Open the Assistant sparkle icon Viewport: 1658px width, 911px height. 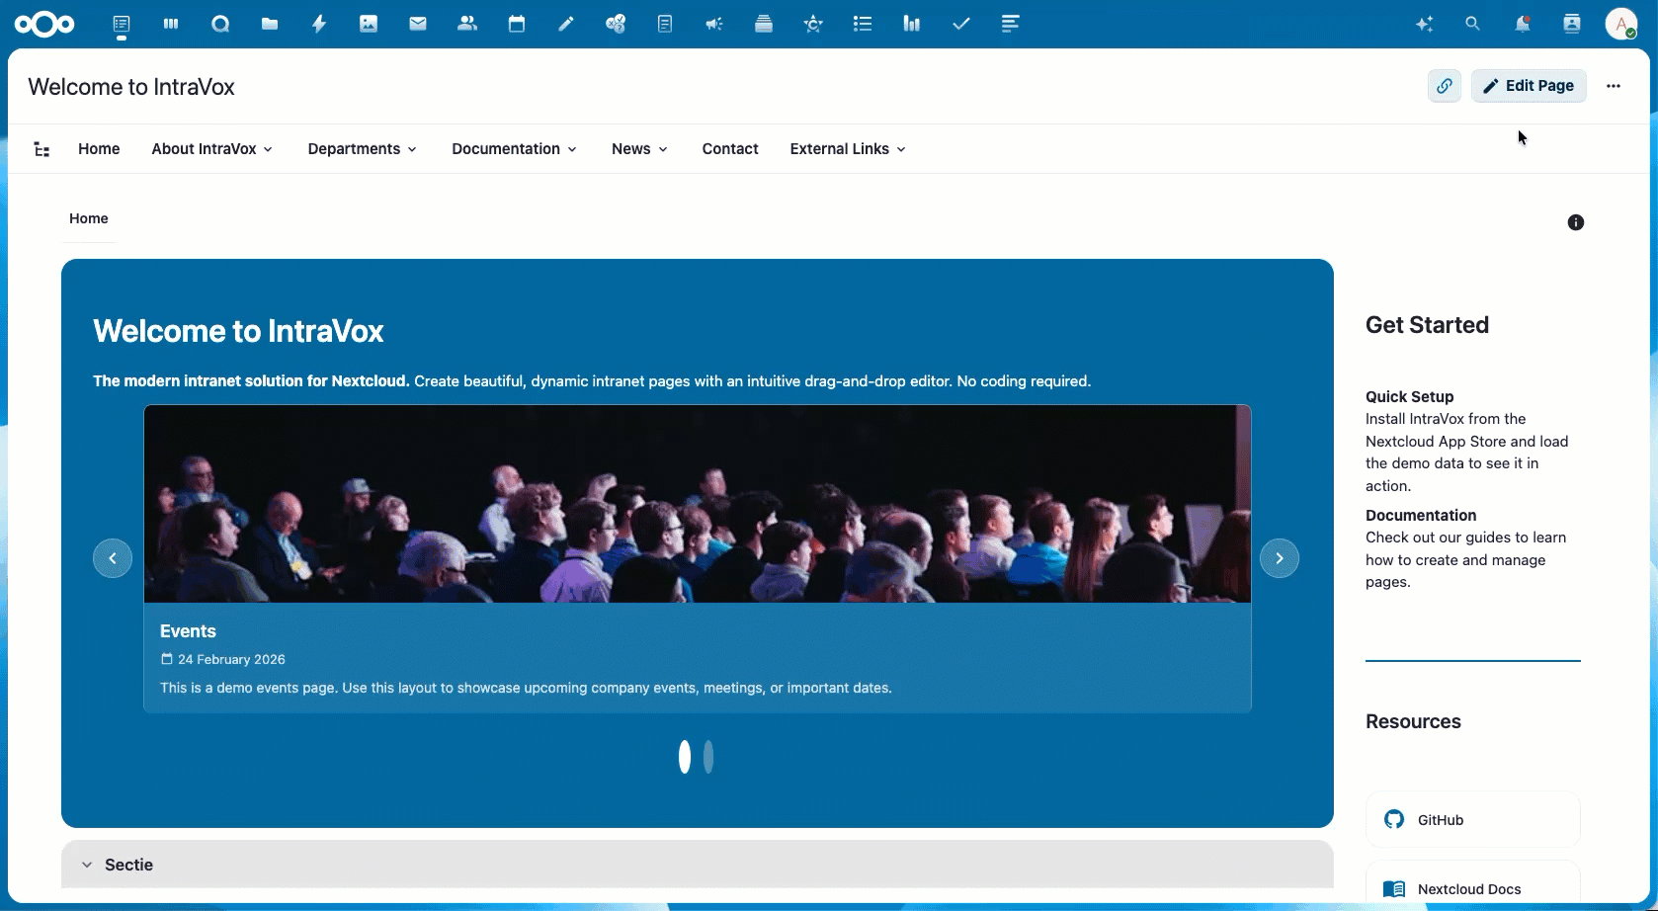[1424, 24]
